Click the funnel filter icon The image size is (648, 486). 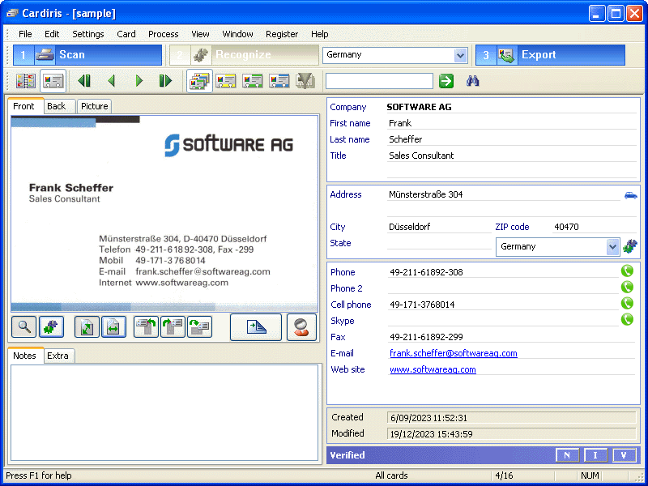[x=305, y=81]
